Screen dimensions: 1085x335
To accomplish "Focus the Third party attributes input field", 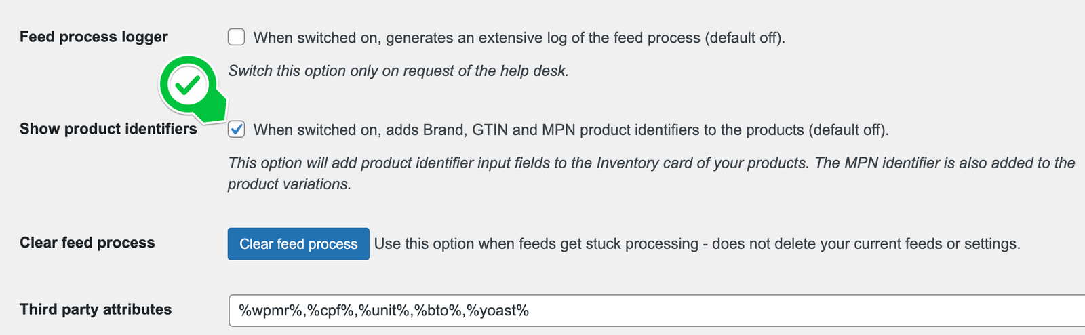I will [656, 311].
